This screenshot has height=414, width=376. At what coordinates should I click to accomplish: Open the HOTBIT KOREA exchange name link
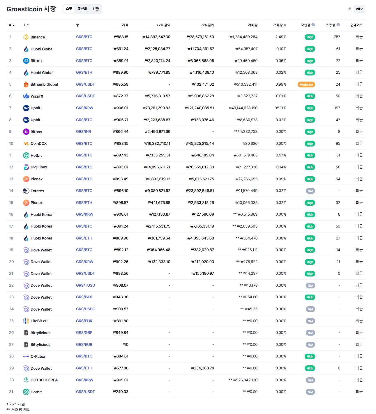coord(44,380)
